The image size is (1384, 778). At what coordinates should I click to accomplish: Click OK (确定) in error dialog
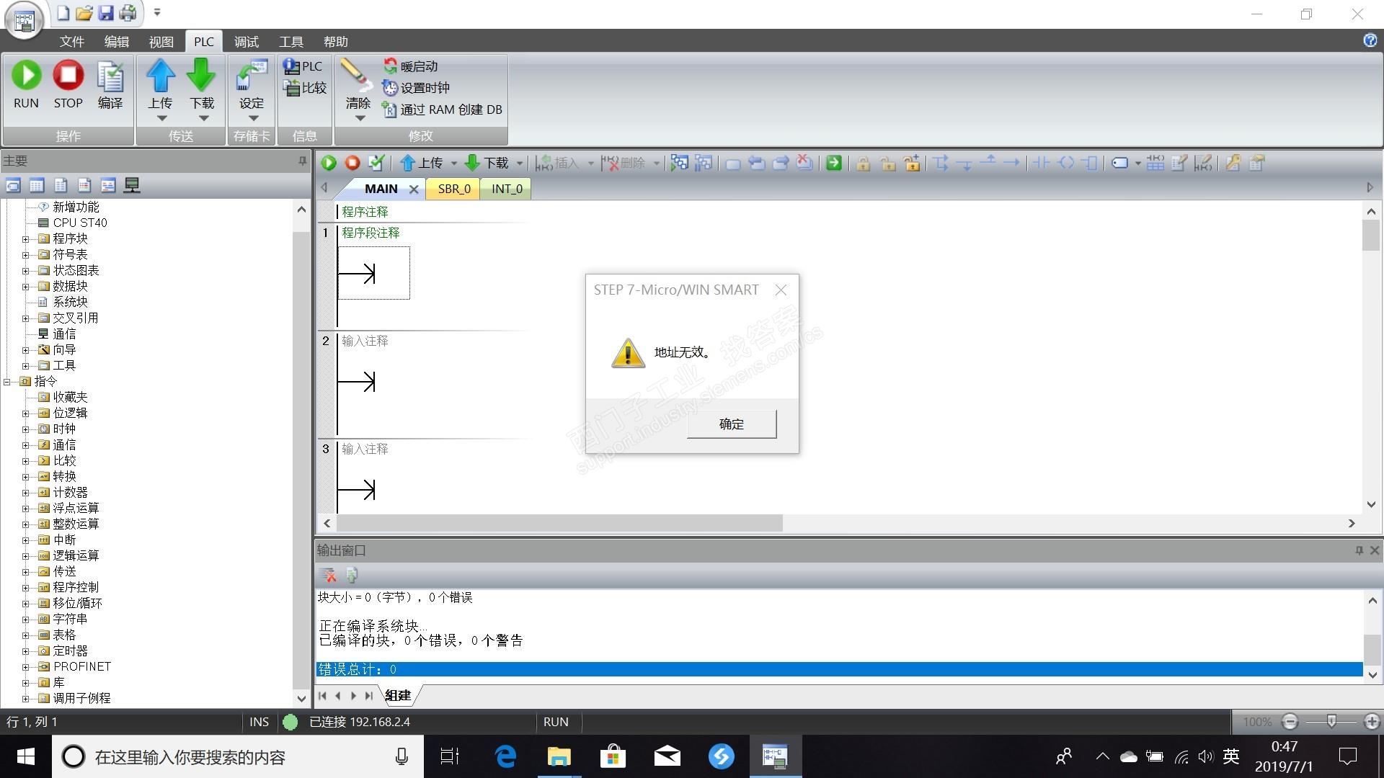pyautogui.click(x=731, y=424)
